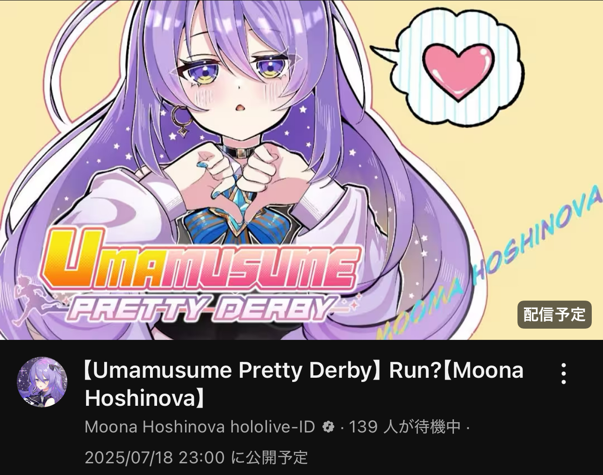The height and width of the screenshot is (475, 603).
Task: Click the verified badge beside channel name
Action: 328,427
